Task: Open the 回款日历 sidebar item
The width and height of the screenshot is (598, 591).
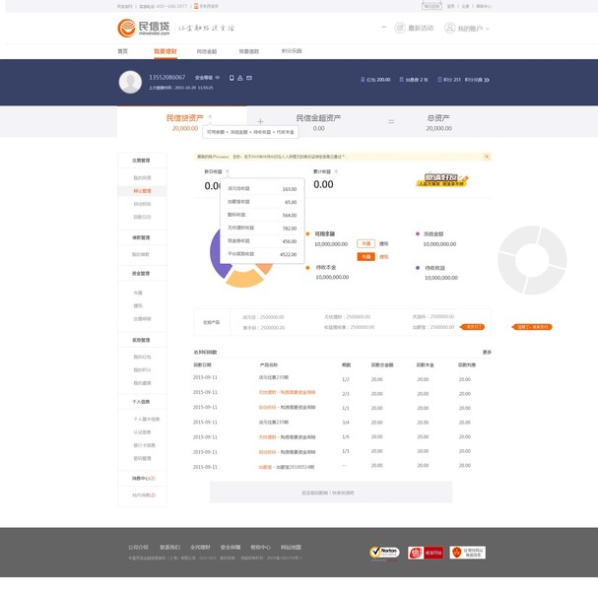Action: pyautogui.click(x=142, y=217)
